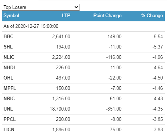Open the BBC stock symbol

9,36
